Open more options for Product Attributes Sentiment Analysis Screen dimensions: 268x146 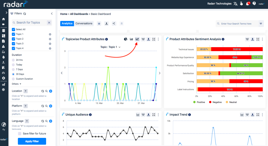[262, 39]
